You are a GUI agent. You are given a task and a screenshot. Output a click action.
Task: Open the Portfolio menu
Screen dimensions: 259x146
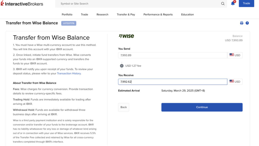pyautogui.click(x=67, y=14)
